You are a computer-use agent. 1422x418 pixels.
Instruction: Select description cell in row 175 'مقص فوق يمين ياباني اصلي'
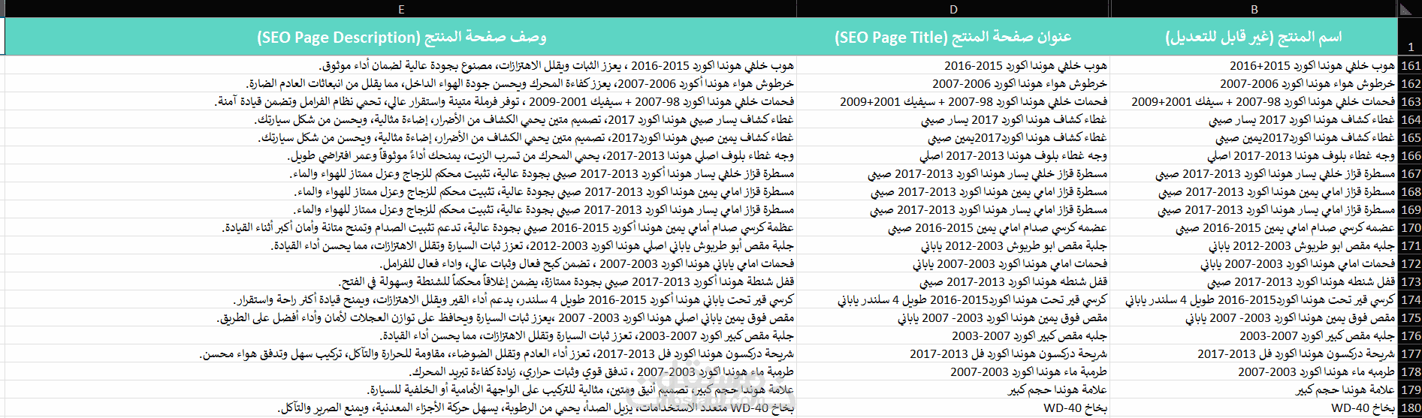(x=401, y=317)
